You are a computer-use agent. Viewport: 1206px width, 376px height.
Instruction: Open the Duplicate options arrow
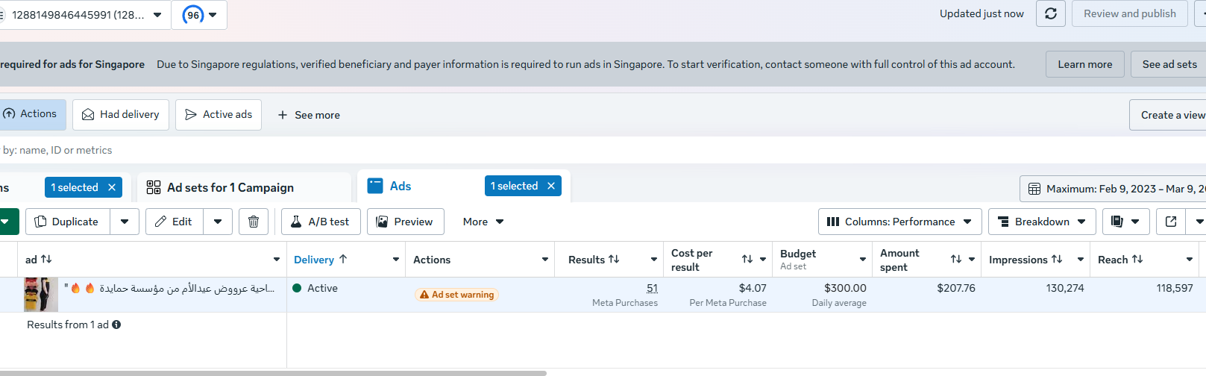point(125,222)
